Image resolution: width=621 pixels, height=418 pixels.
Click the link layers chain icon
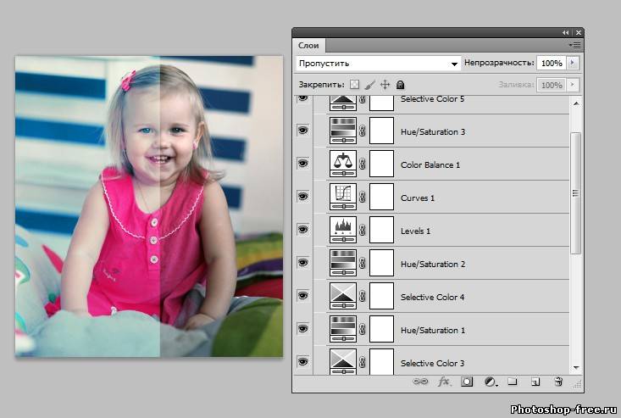point(420,382)
